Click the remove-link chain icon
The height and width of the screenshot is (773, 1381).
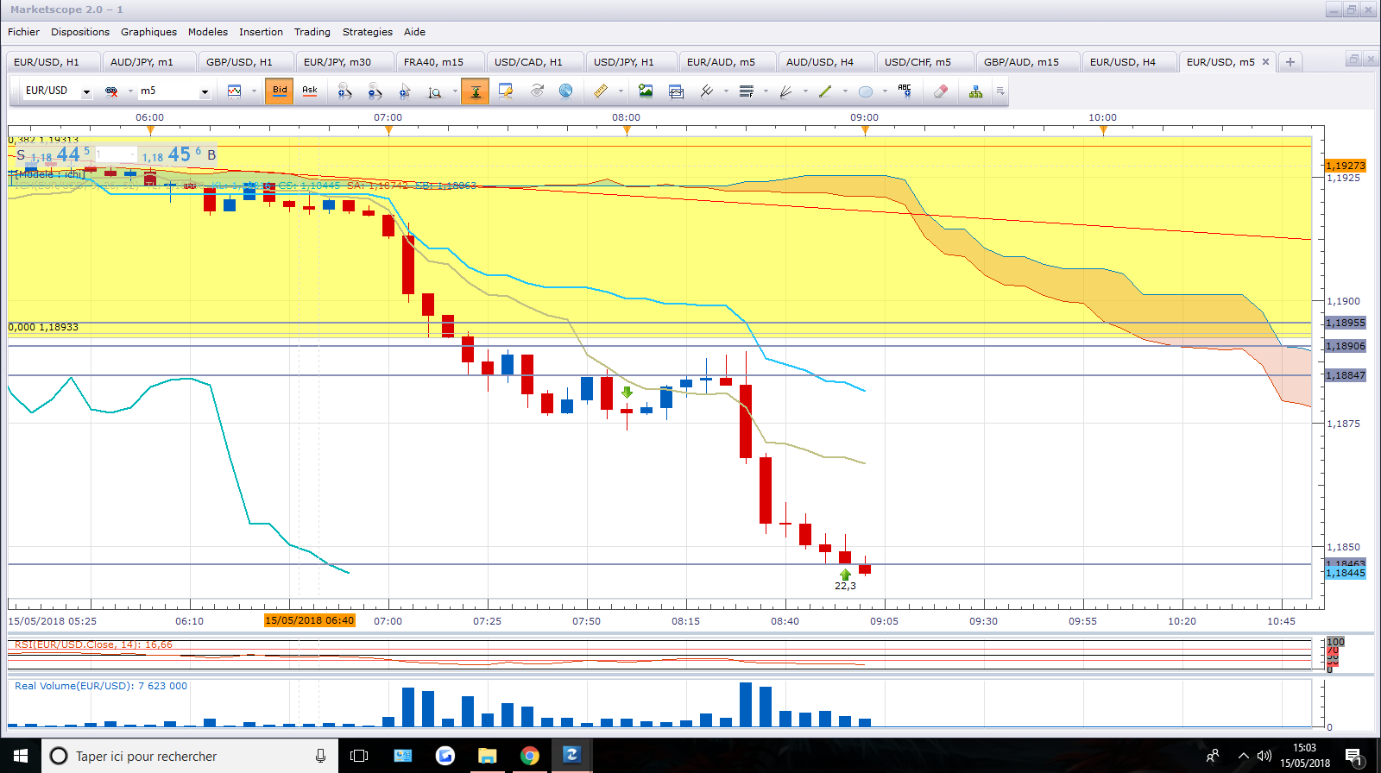pyautogui.click(x=111, y=91)
